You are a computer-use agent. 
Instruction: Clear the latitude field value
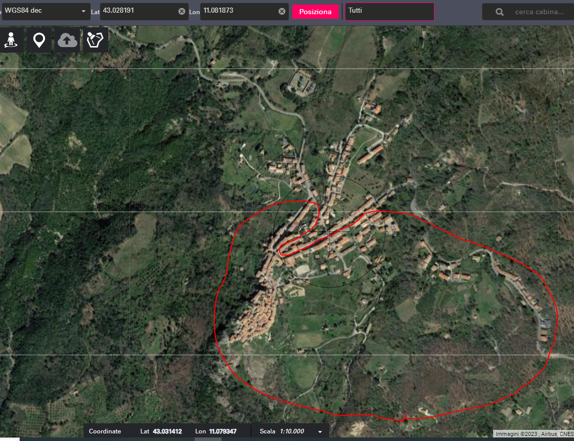[182, 11]
